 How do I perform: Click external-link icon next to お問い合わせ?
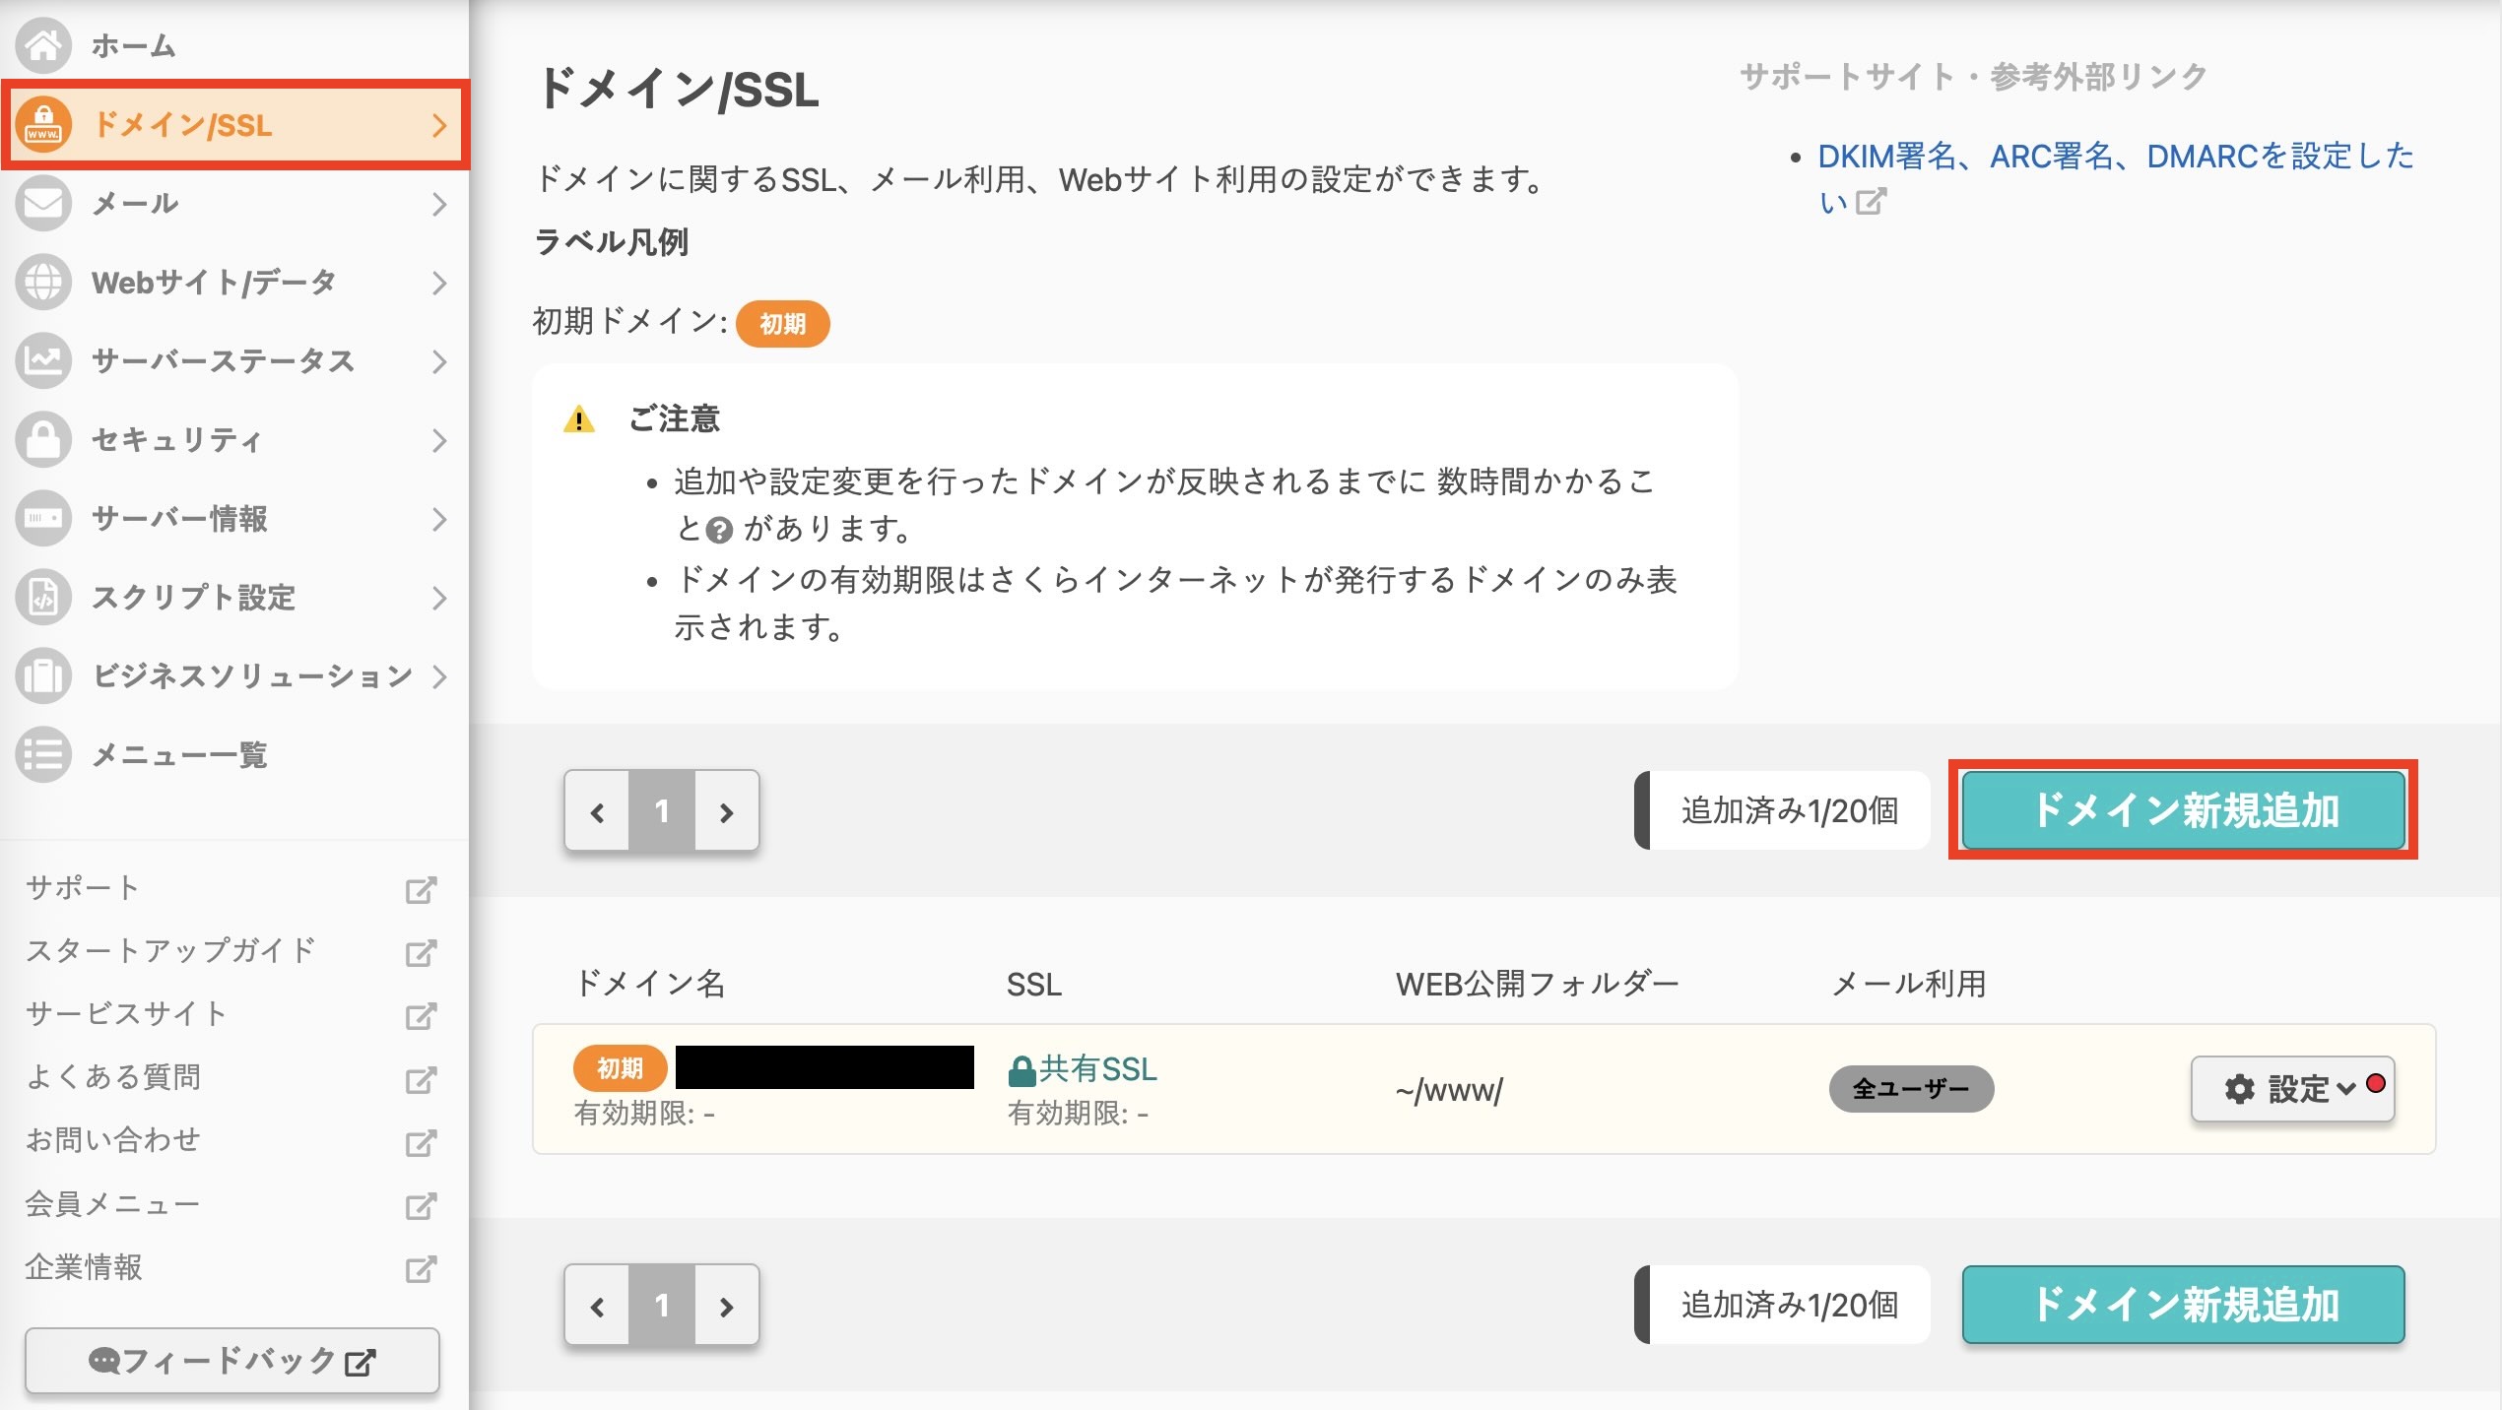pos(421,1143)
